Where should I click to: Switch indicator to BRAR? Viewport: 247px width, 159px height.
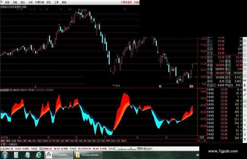[x=45, y=141]
